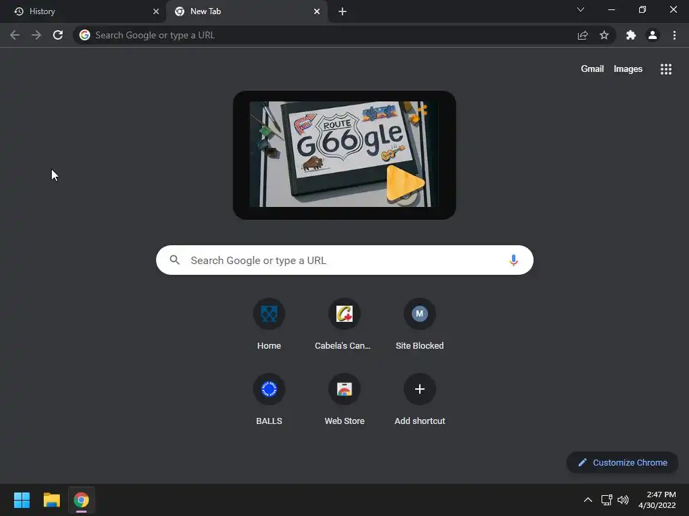This screenshot has width=689, height=516.
Task: Close the New Tab tab
Action: pos(317,11)
